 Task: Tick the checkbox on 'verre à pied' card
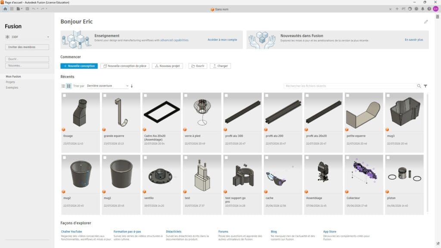(186, 96)
